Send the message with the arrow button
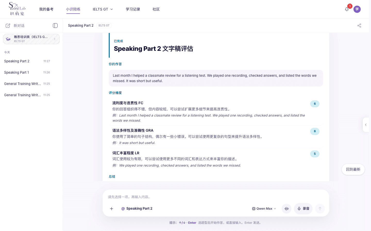Image resolution: width=371 pixels, height=231 pixels. 320,209
